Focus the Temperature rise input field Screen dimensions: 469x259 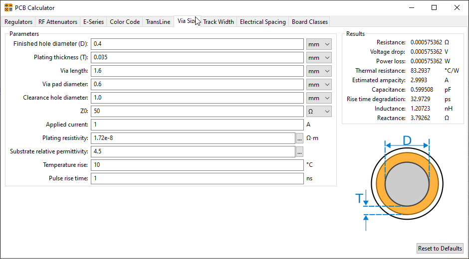(197, 165)
